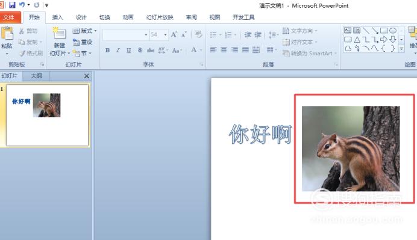417x240 pixels.
Task: Select slide 1 thumbnail in slides pane
Action: click(48, 115)
